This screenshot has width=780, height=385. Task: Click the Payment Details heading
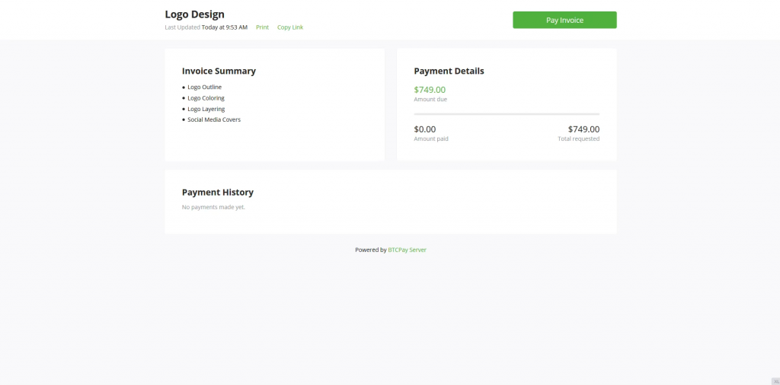point(449,71)
